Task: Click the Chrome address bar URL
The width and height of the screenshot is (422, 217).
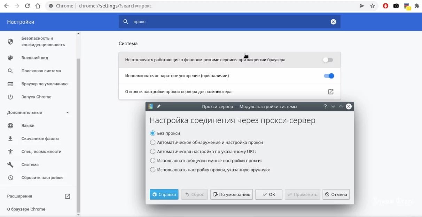Action: click(115, 6)
